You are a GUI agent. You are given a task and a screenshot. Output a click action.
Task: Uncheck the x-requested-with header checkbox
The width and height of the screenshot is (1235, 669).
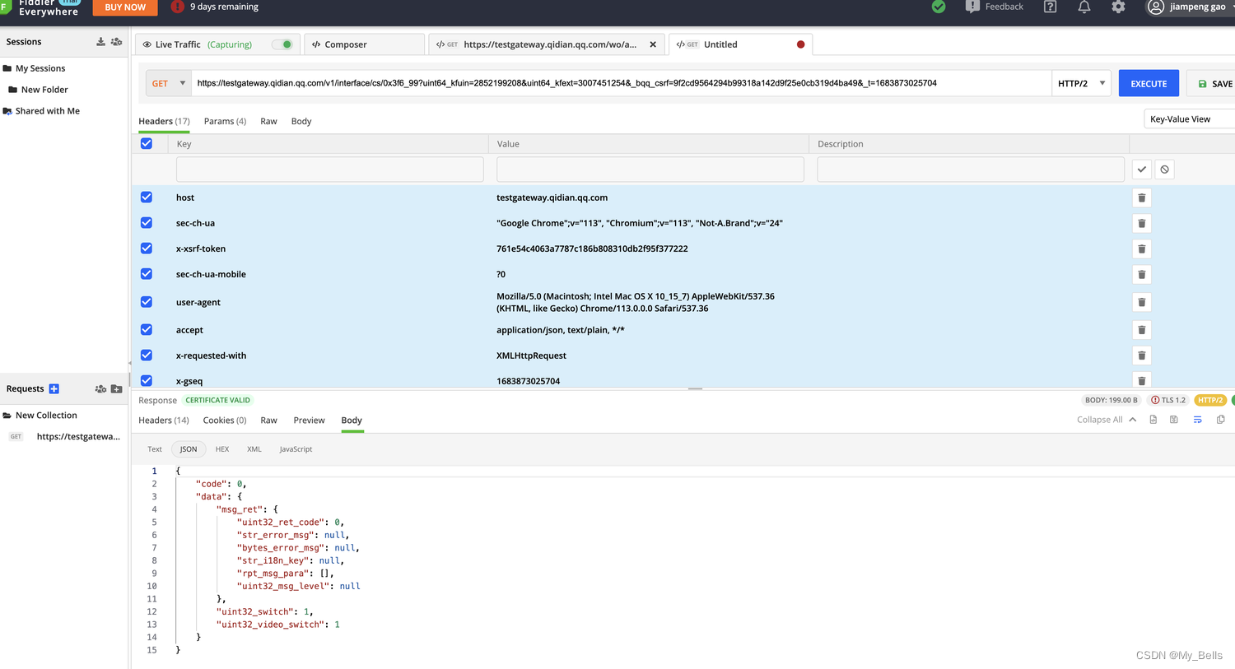pyautogui.click(x=147, y=355)
